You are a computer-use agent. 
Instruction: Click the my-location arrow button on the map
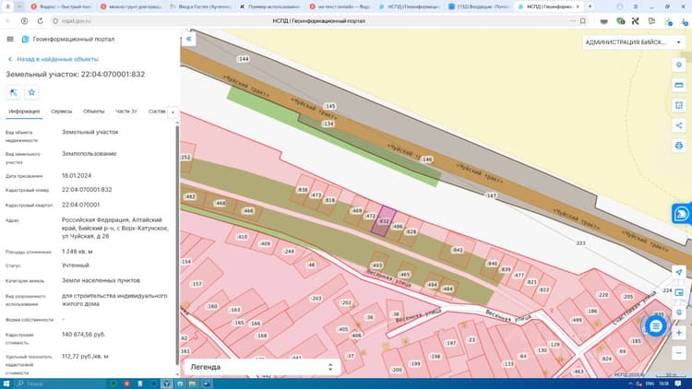679,272
